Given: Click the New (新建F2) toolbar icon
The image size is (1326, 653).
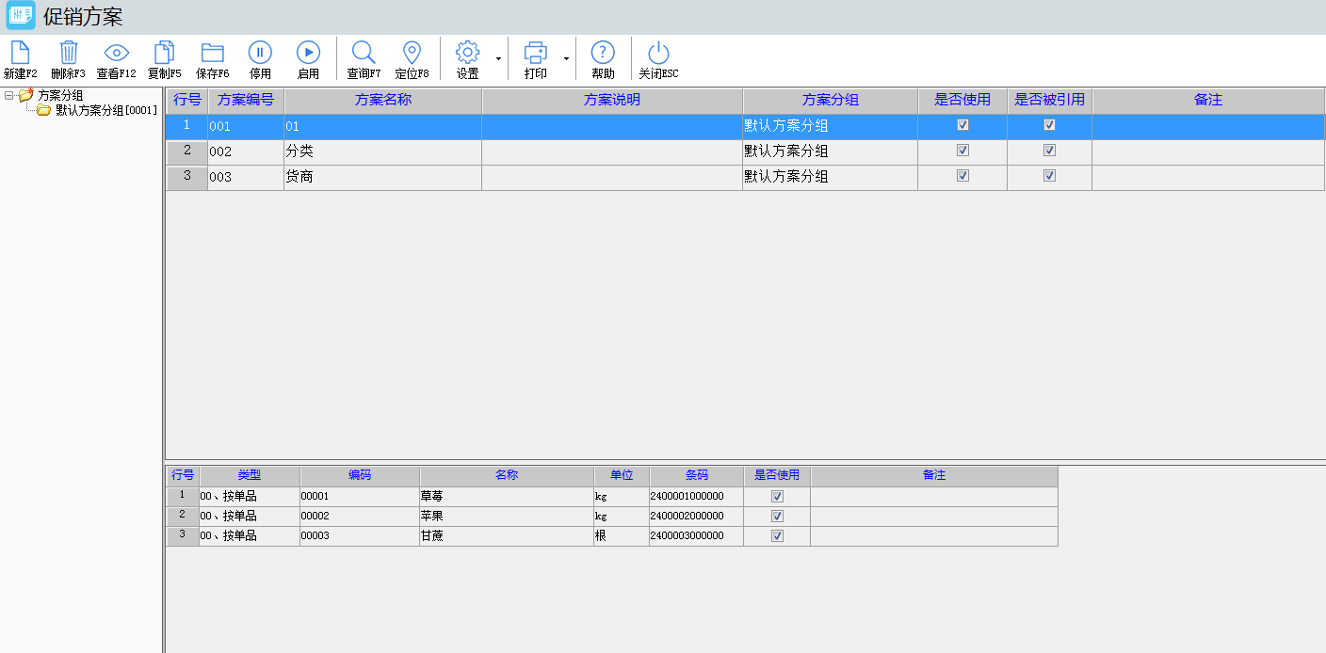Looking at the screenshot, I should (x=20, y=54).
